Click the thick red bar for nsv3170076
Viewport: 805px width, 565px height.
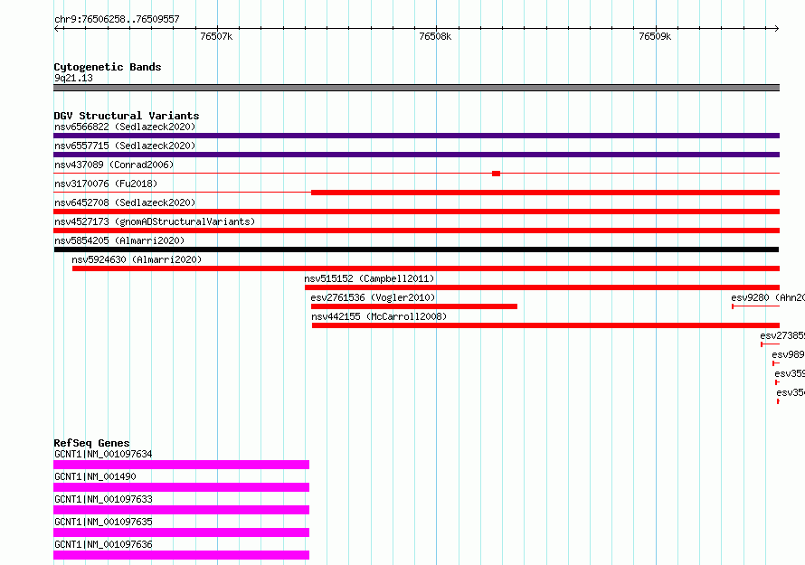click(x=545, y=193)
